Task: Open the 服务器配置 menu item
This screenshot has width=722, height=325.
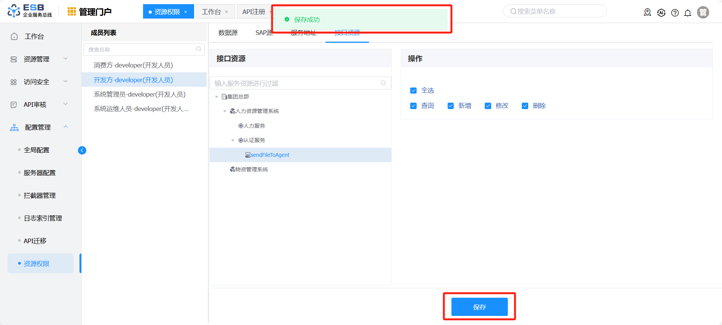Action: coord(40,173)
